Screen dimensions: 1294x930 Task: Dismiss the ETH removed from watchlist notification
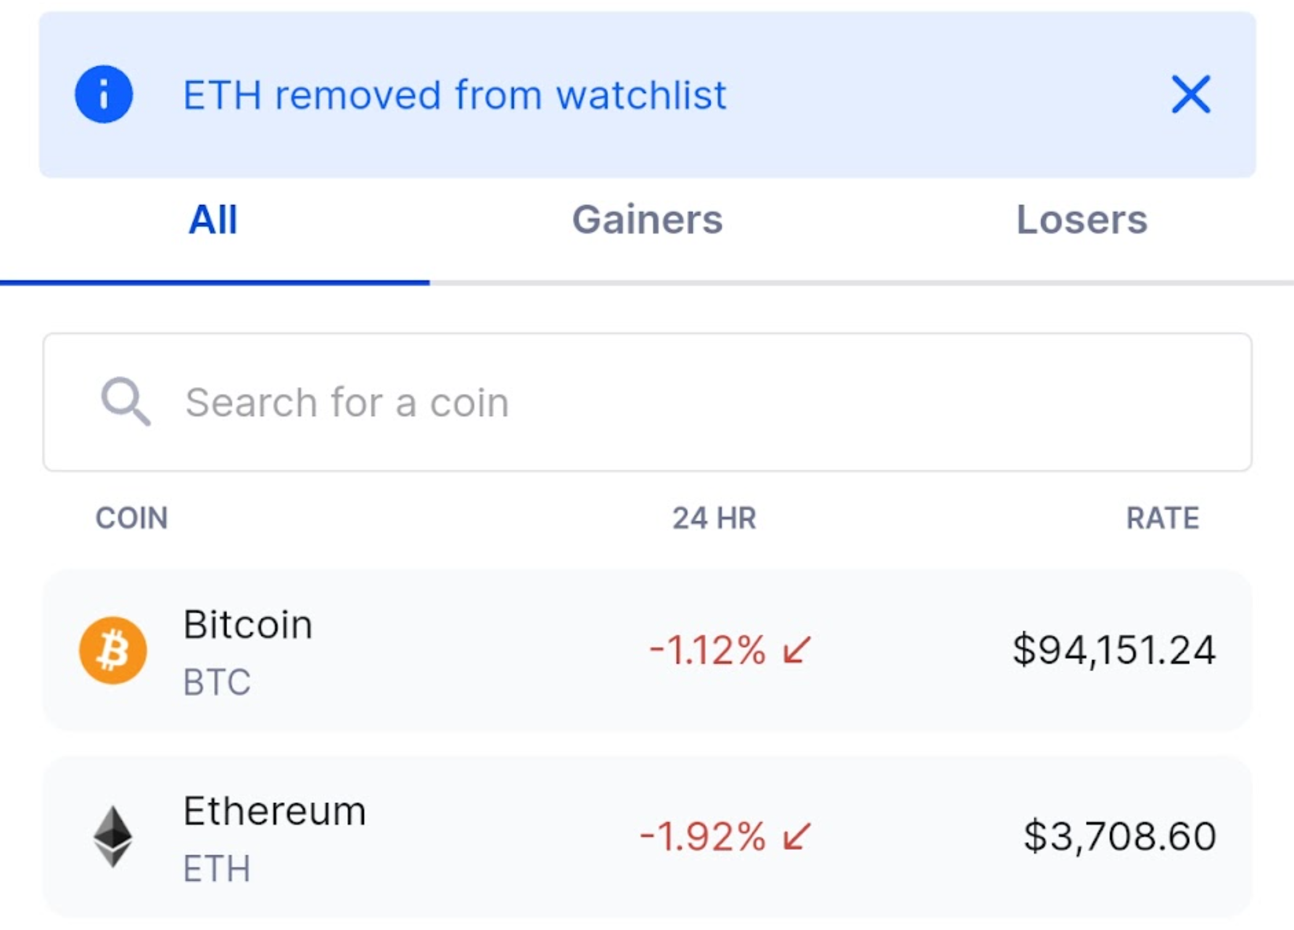click(1191, 94)
